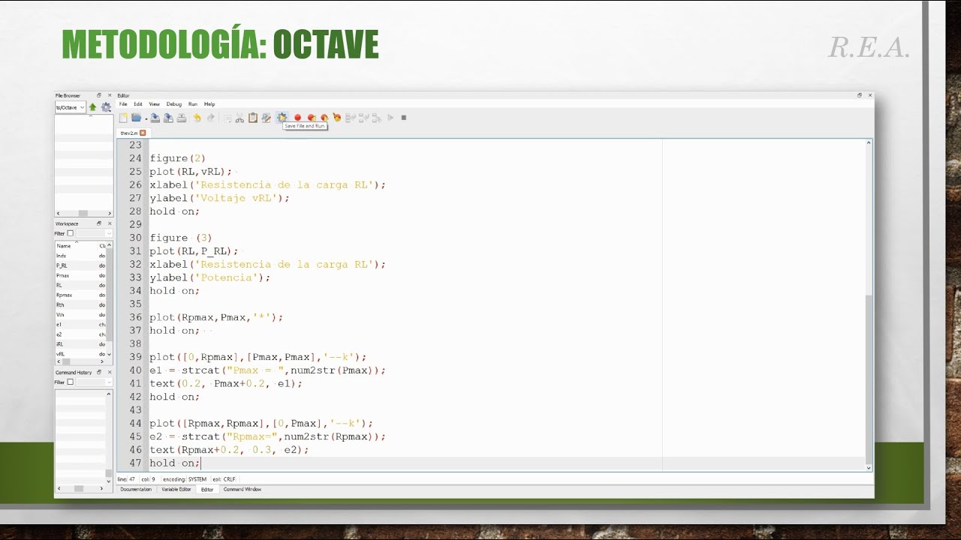Open File Browser settings gear
Screen dimensions: 961x540
coord(106,107)
